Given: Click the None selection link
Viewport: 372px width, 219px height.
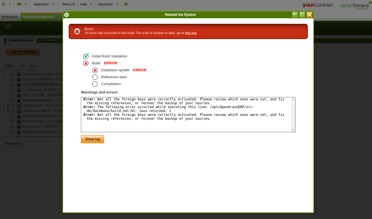Looking at the screenshot, I should click(x=34, y=66).
